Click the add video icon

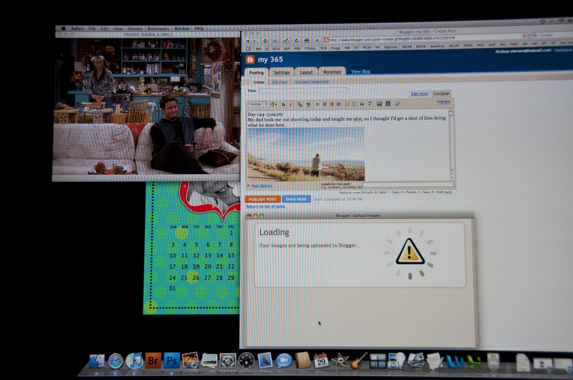tap(388, 104)
